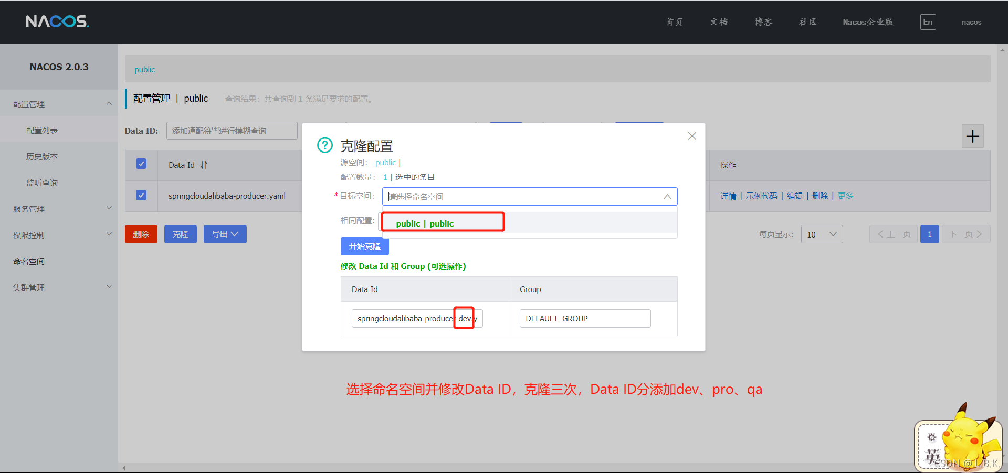
Task: Click the plus icon to create configuration
Action: coord(972,136)
